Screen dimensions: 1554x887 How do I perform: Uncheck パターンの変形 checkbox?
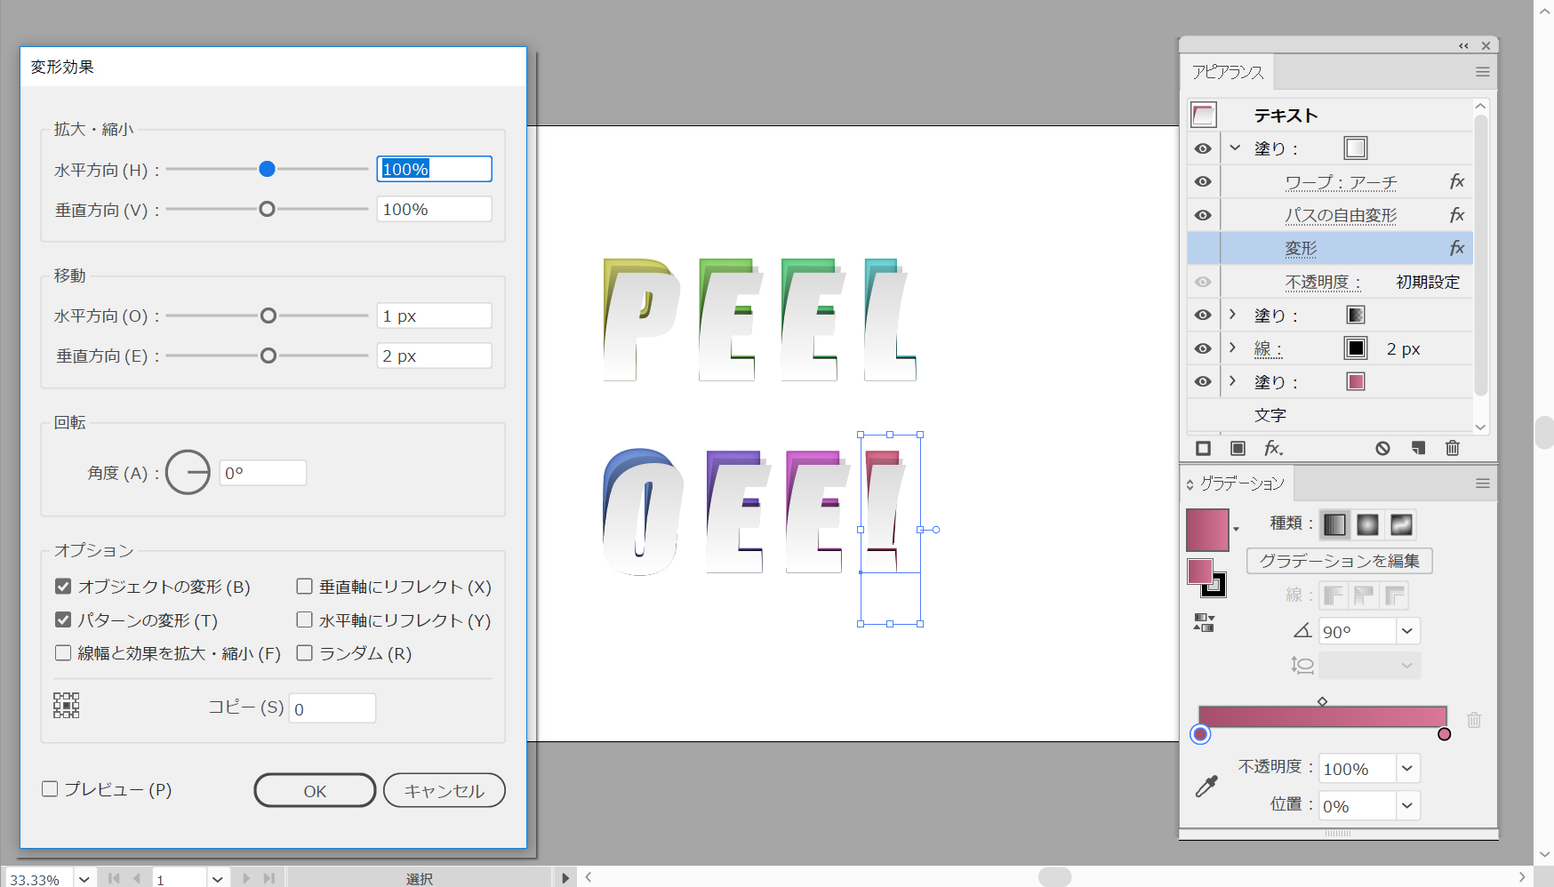(x=63, y=619)
